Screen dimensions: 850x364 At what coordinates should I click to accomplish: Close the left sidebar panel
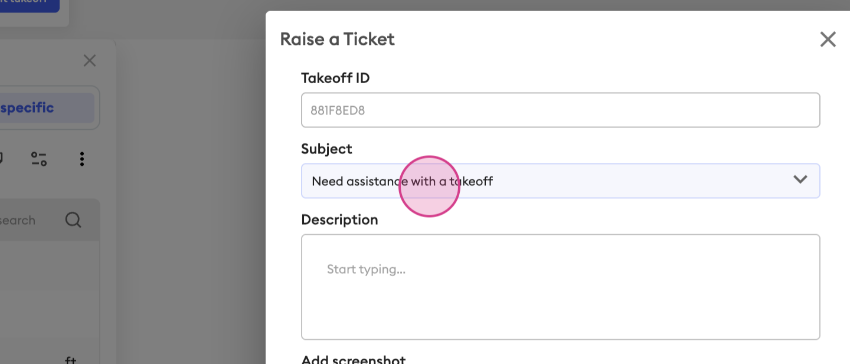pyautogui.click(x=89, y=60)
